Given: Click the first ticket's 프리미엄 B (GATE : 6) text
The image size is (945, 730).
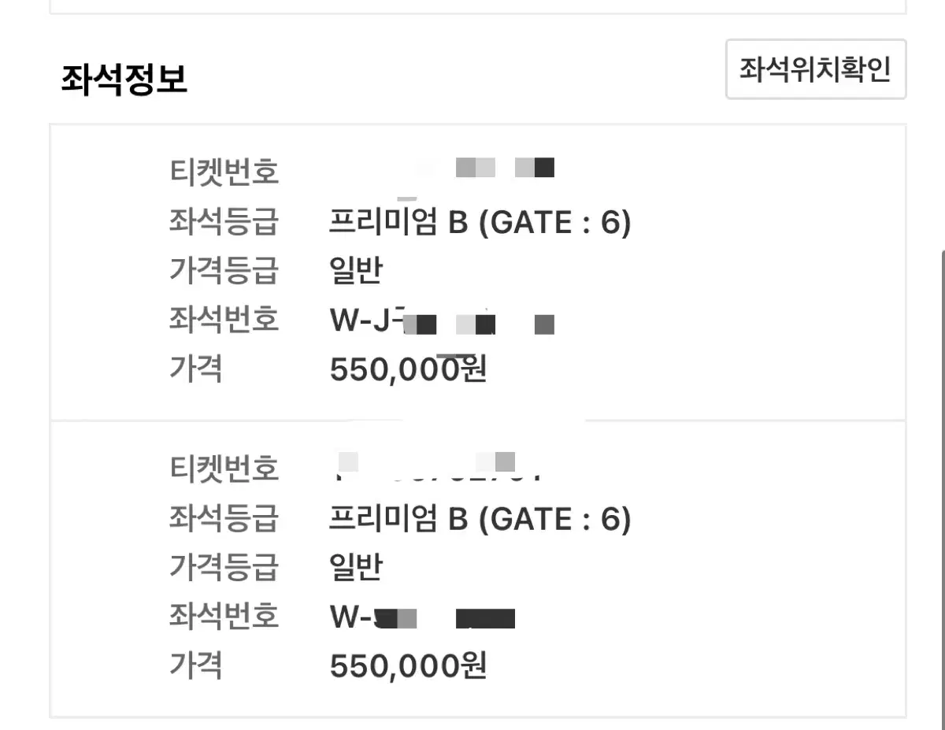Looking at the screenshot, I should [480, 224].
